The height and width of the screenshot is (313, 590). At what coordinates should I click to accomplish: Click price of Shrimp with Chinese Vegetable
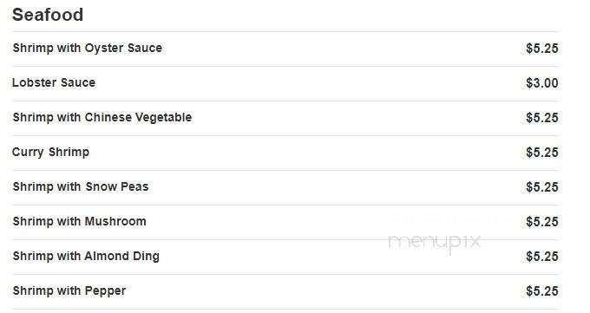click(x=541, y=118)
